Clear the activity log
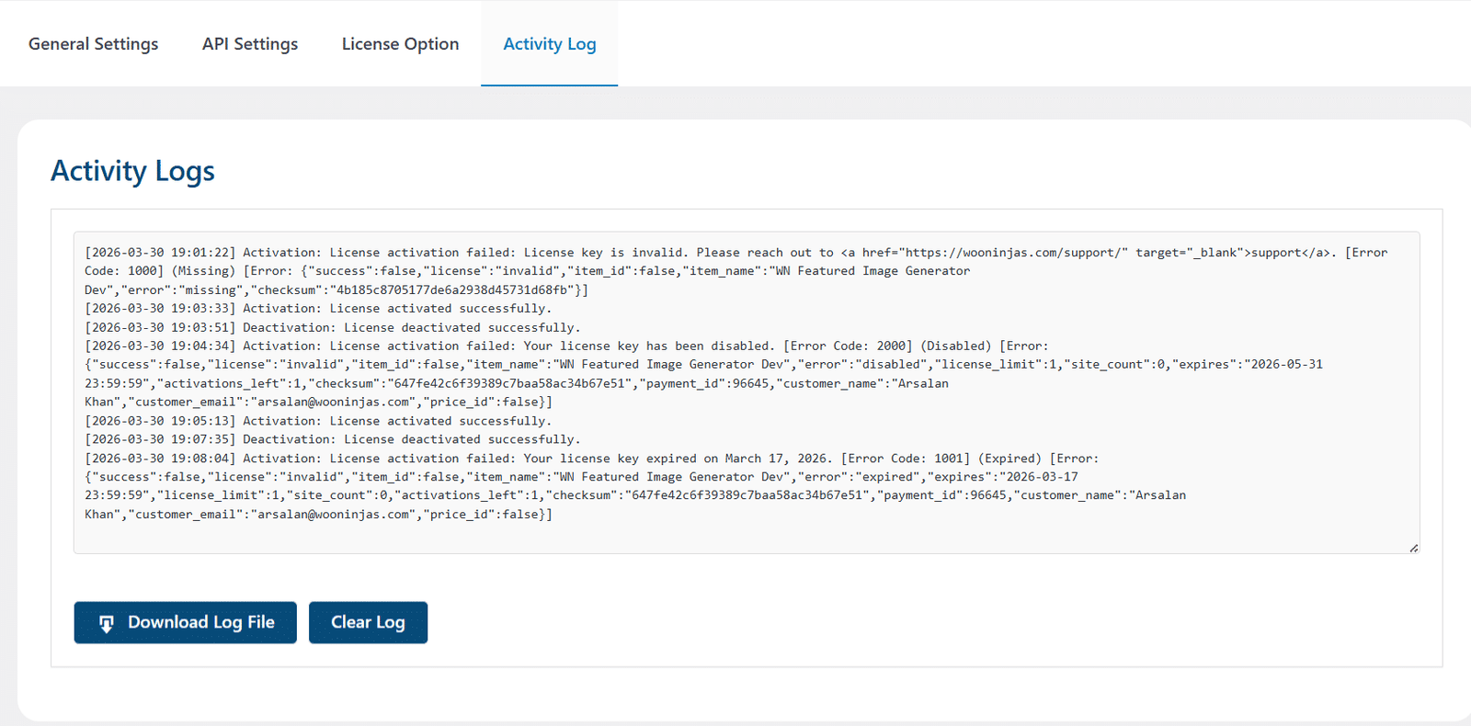Viewport: 1471px width, 726px height. [368, 622]
